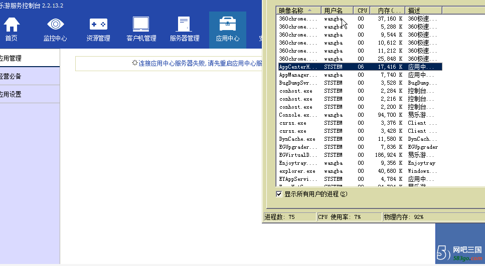Screen dimensions: 485x266
Task: Select the EGUpgrader... process row
Action: click(x=360, y=147)
